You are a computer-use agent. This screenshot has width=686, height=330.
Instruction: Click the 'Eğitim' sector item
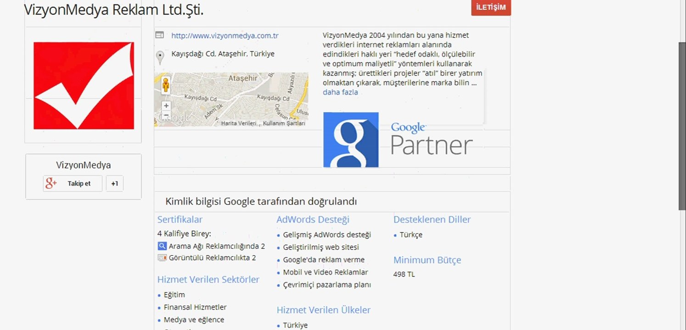tap(174, 295)
